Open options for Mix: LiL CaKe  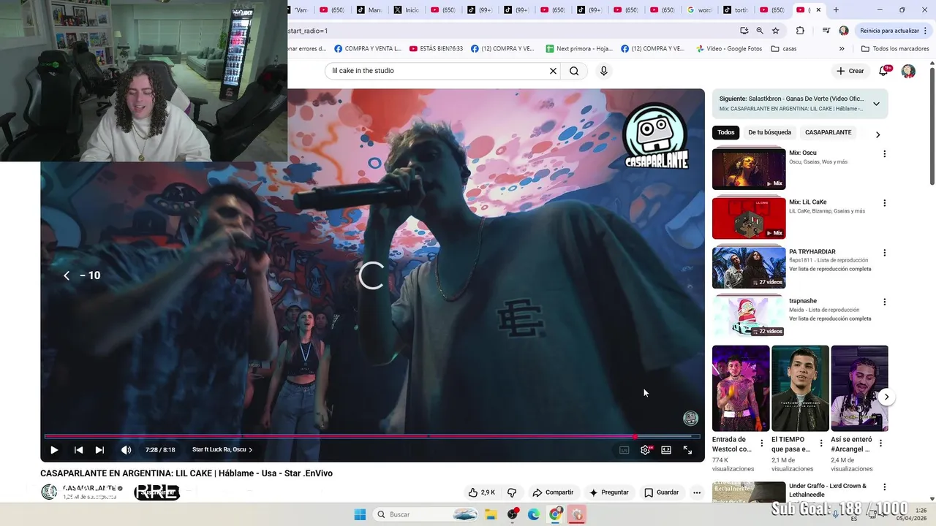[x=884, y=203]
